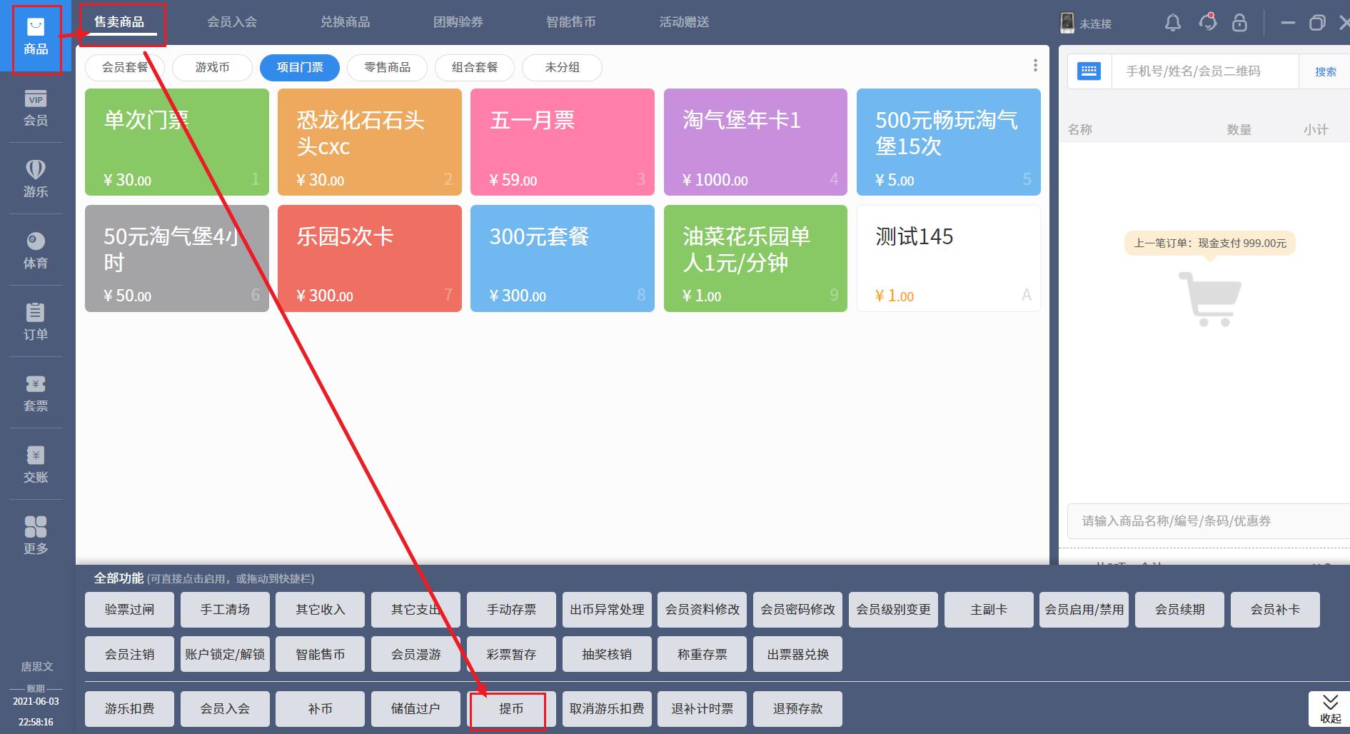This screenshot has width=1350, height=734.
Task: Open the 会员启用/禁用 function
Action: click(x=1084, y=610)
